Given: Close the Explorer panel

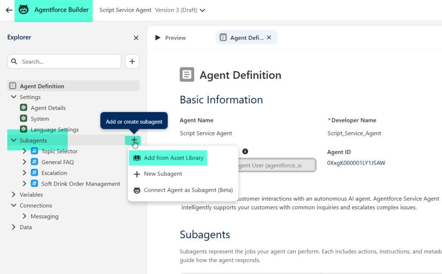Looking at the screenshot, I should click(136, 37).
